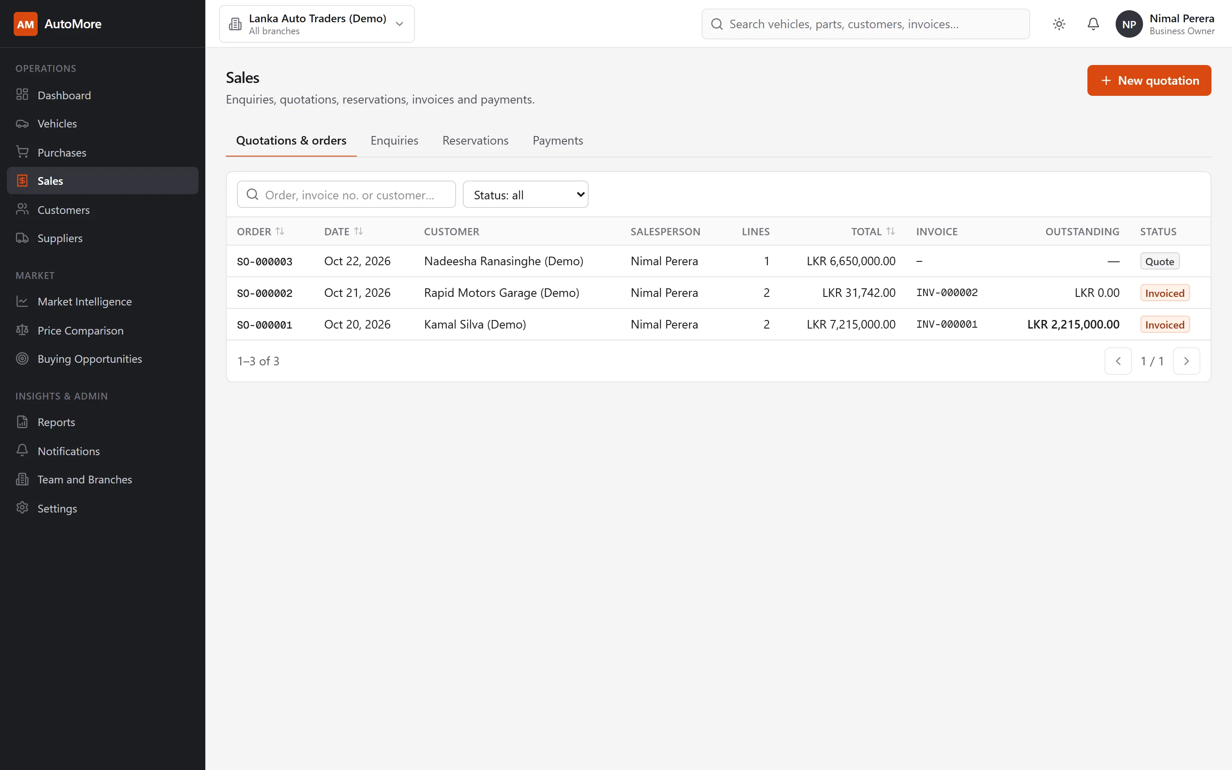1232x770 pixels.
Task: Open invoice INV-000001
Action: pos(947,324)
